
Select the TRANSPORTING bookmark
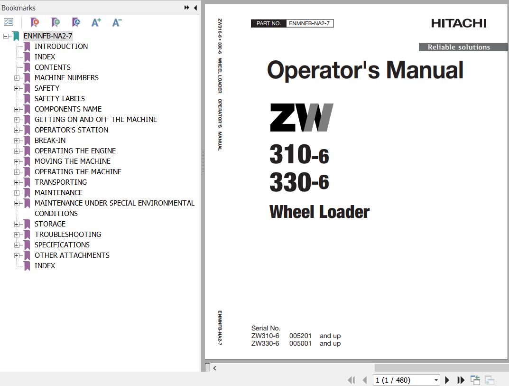click(61, 182)
